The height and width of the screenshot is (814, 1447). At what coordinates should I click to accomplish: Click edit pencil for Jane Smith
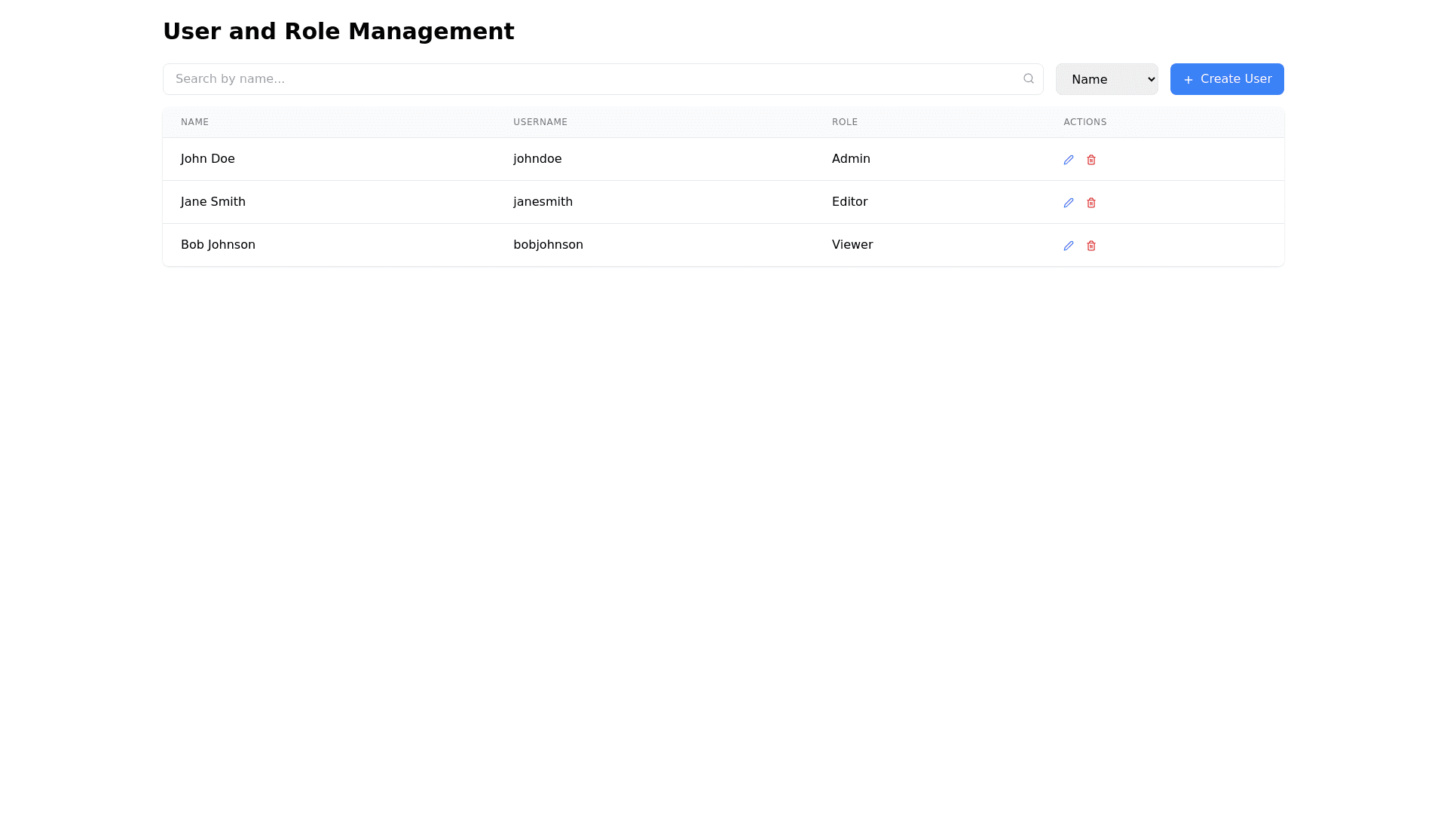(1068, 203)
